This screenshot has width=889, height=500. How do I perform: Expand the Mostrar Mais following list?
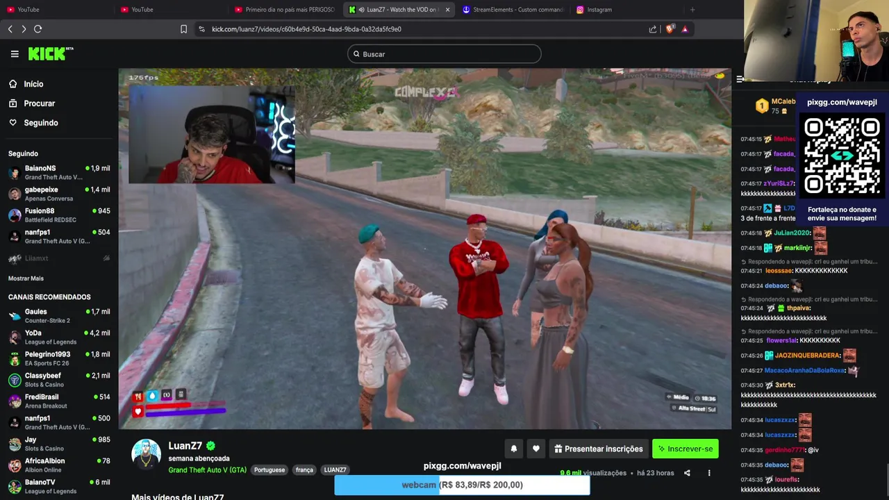tap(26, 278)
